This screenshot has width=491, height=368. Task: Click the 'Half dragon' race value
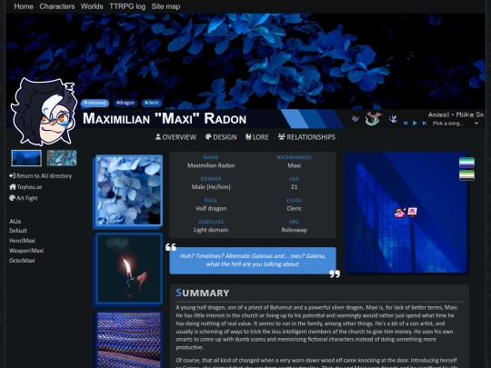point(211,208)
